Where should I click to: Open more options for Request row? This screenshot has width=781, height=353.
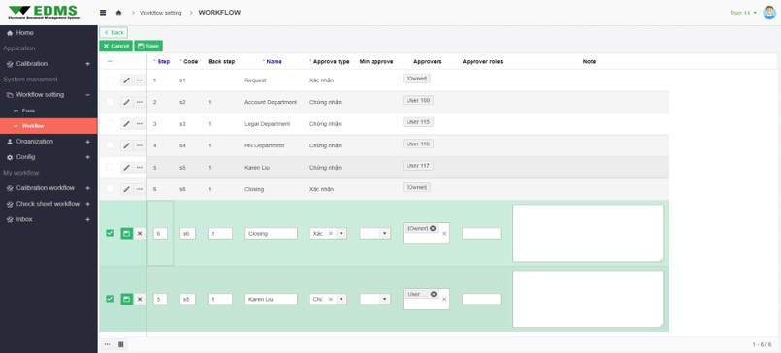140,80
